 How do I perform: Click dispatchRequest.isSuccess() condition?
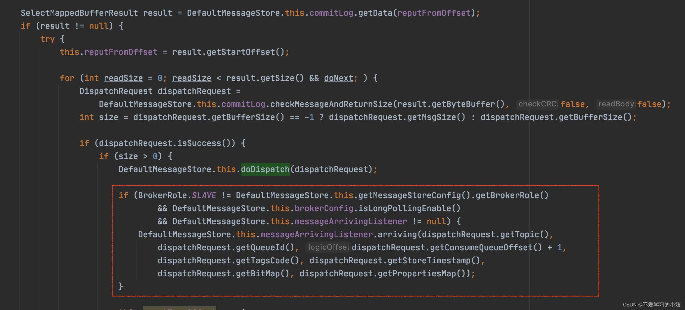(165, 143)
